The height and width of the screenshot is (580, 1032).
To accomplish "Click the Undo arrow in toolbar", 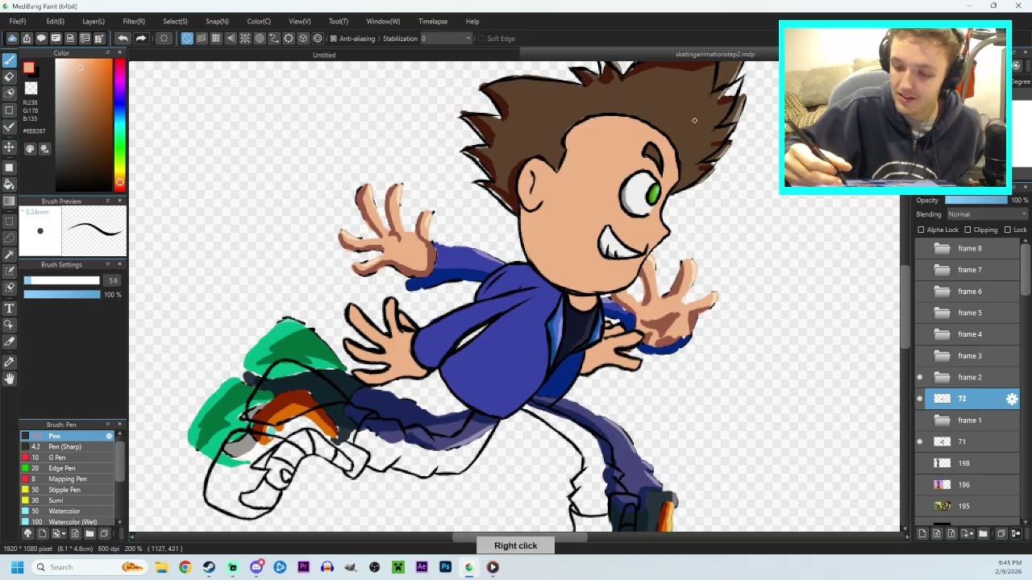I will [123, 39].
